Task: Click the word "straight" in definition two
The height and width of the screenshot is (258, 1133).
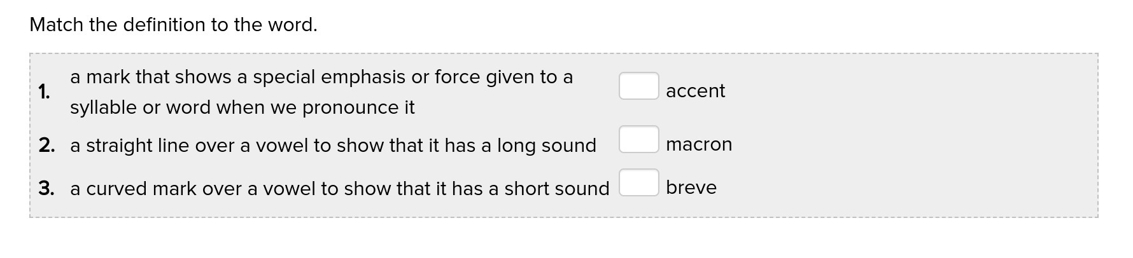Action: (x=119, y=146)
